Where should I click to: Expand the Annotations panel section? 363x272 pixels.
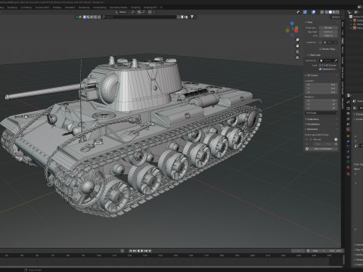312,124
